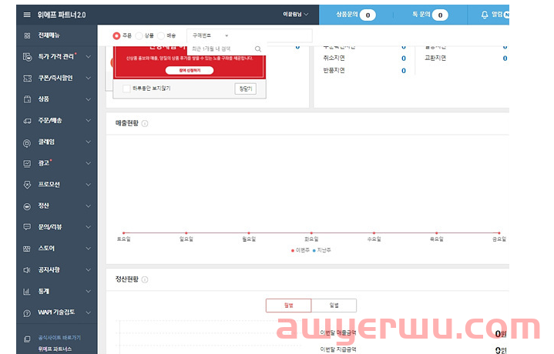Open the 공식사이트 바로가기 link
The height and width of the screenshot is (354, 554).
pyautogui.click(x=59, y=338)
